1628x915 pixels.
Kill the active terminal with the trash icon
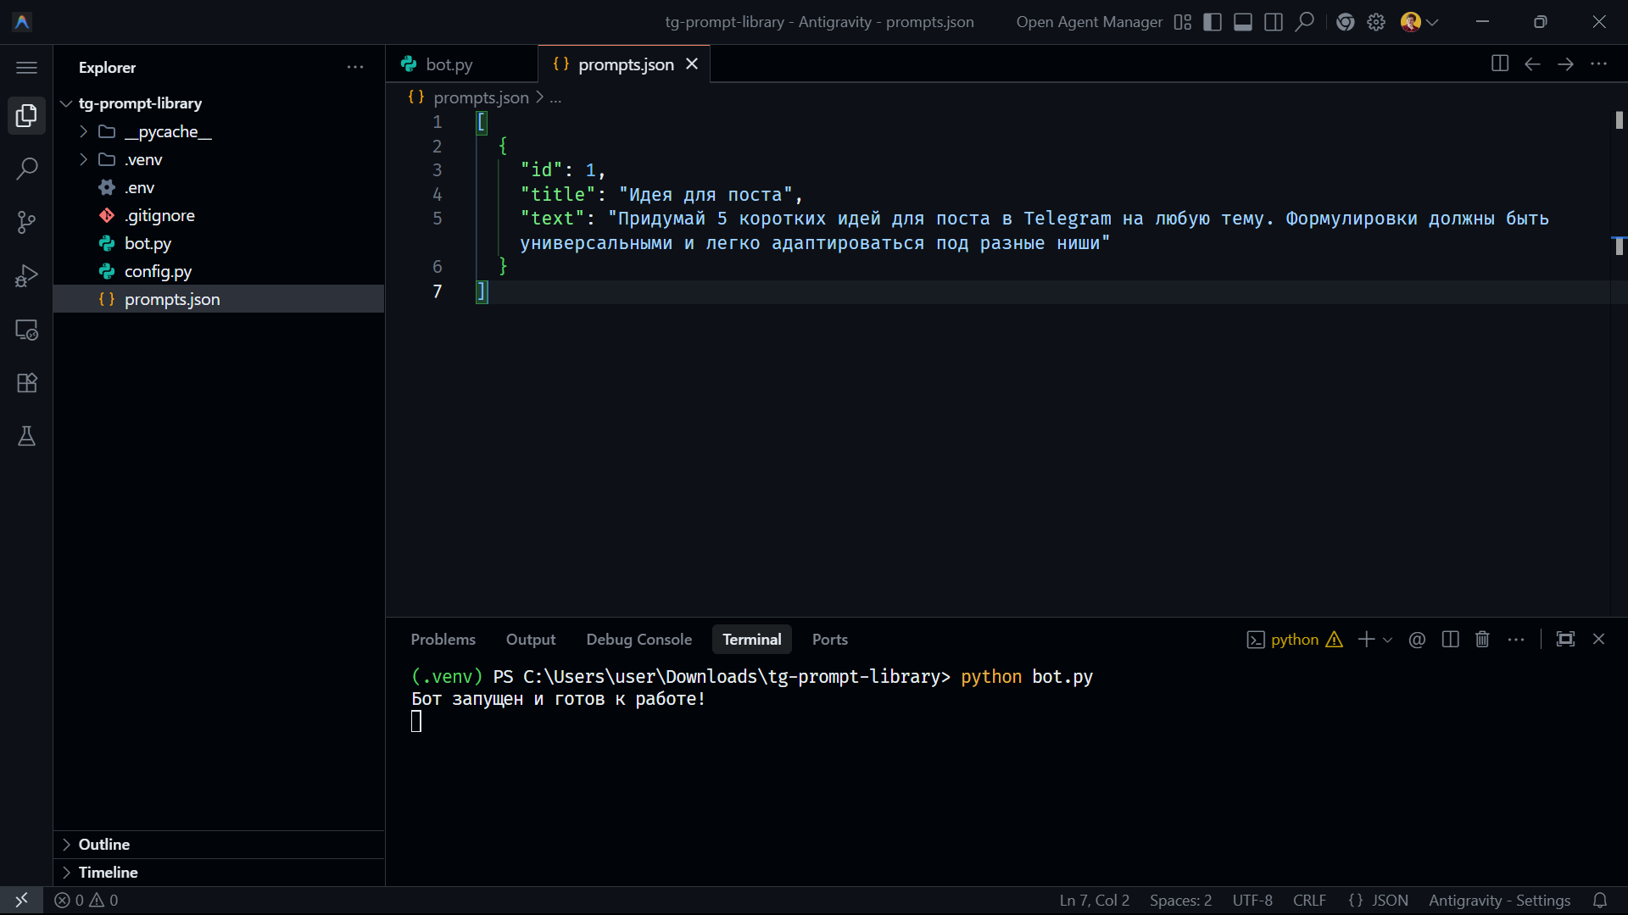[x=1481, y=639]
